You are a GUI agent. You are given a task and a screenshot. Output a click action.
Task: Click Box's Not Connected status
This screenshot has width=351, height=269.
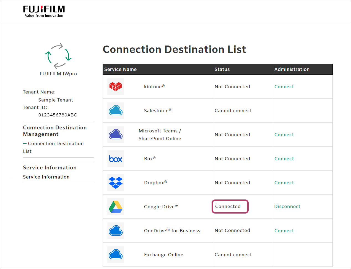[232, 159]
